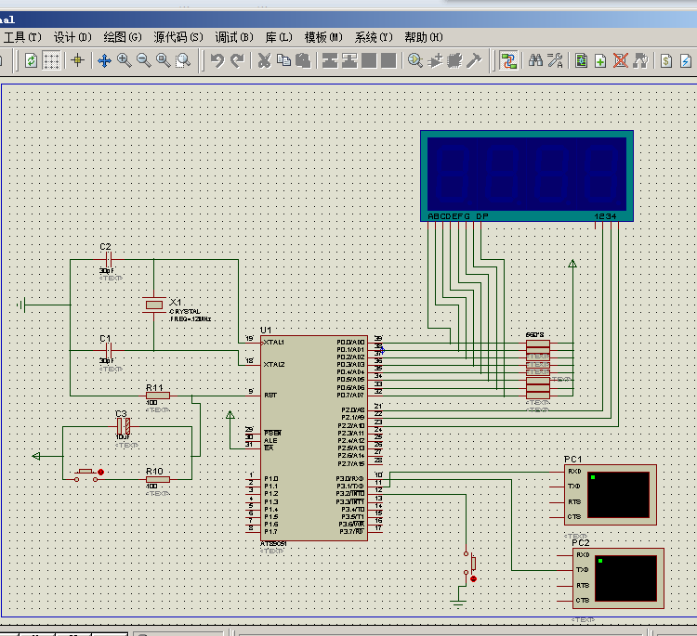The image size is (697, 636).
Task: Open the 源代码(S) menu
Action: (178, 37)
